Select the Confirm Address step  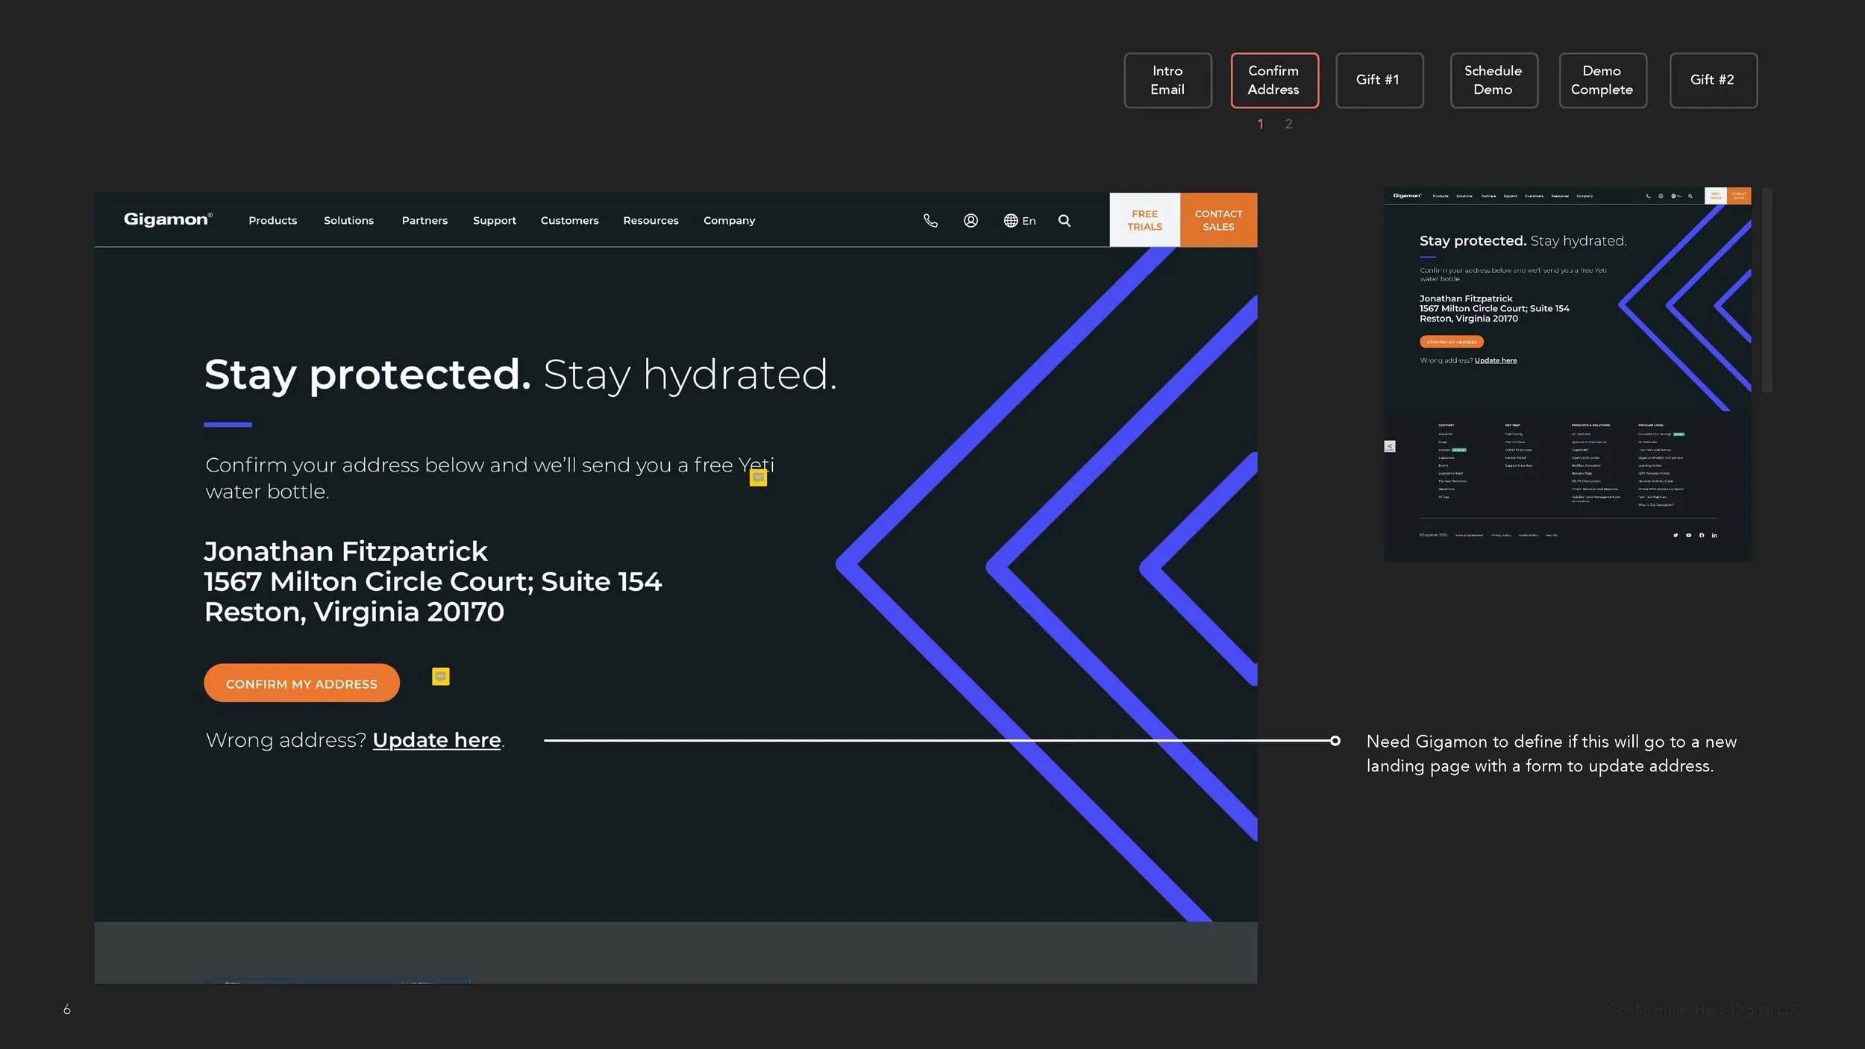(x=1275, y=80)
